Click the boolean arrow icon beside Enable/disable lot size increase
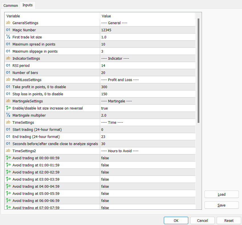Image resolution: width=242 pixels, height=225 pixels. point(8,108)
